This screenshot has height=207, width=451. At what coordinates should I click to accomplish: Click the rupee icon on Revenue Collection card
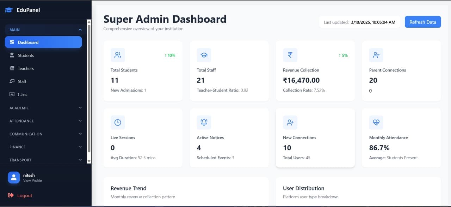290,55
